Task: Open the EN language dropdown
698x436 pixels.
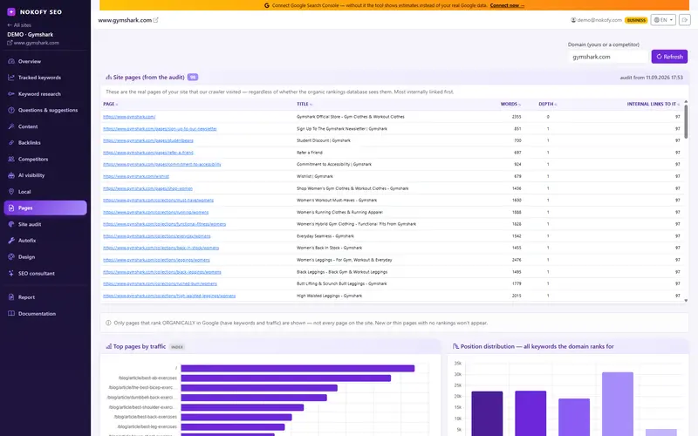Action: click(663, 20)
